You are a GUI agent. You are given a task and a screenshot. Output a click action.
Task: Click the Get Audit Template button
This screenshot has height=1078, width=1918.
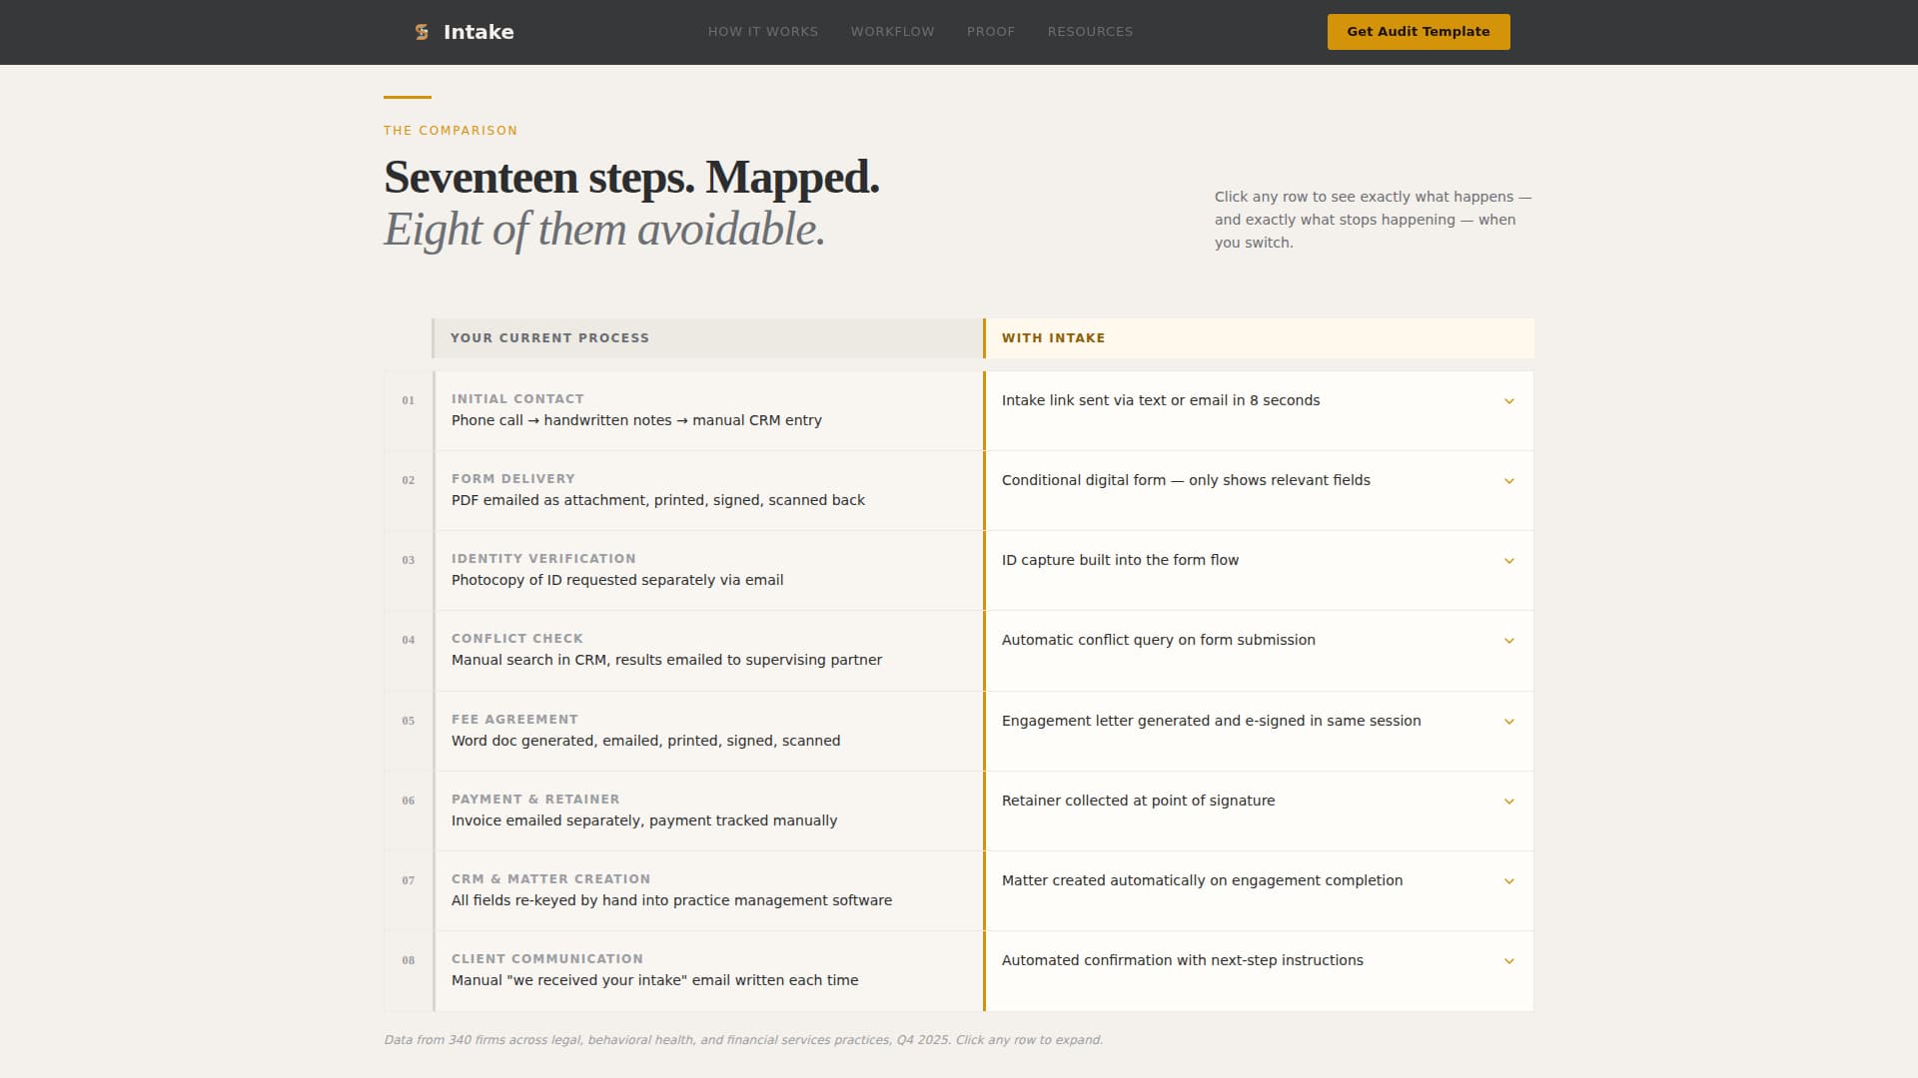pyautogui.click(x=1418, y=31)
